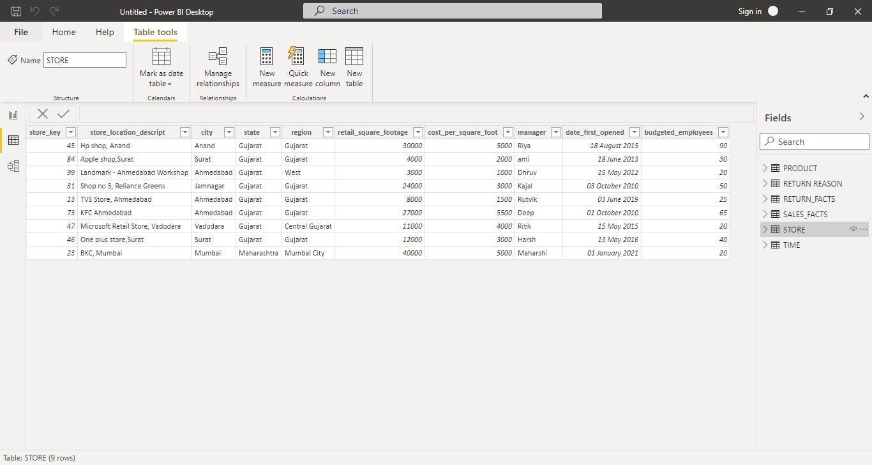The height and width of the screenshot is (465, 872).
Task: Click Sign in link
Action: pos(749,11)
